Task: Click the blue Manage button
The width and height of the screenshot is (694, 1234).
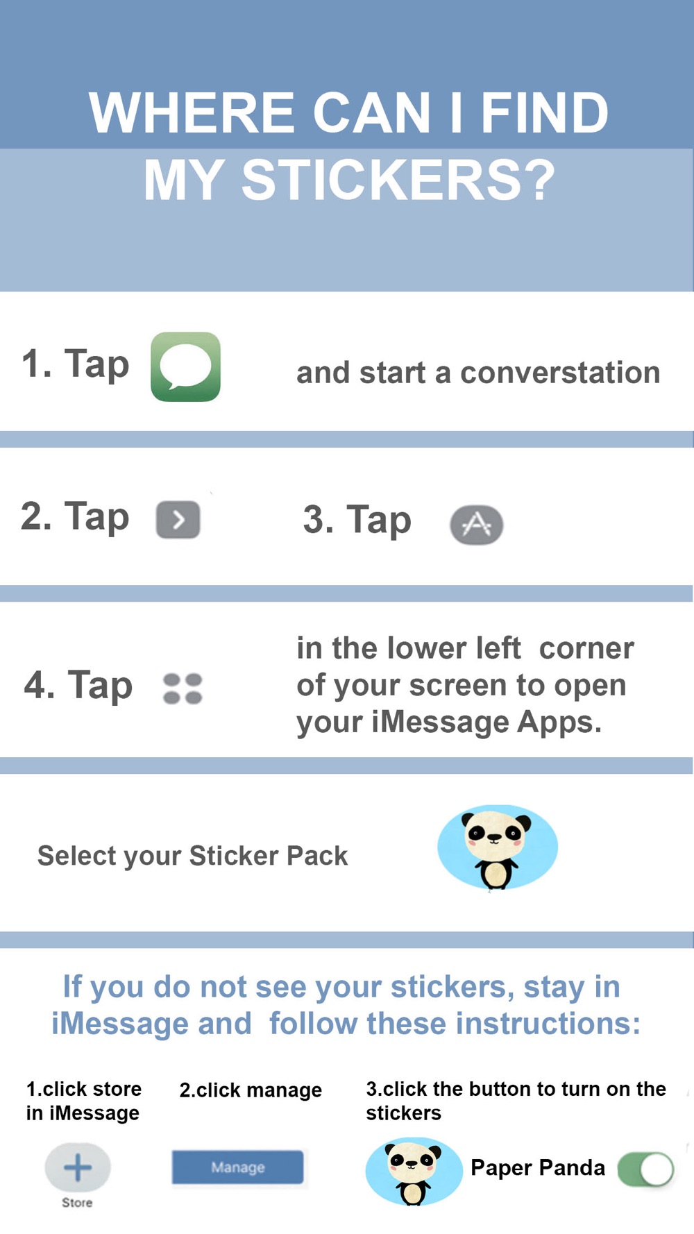Action: coord(237,1167)
